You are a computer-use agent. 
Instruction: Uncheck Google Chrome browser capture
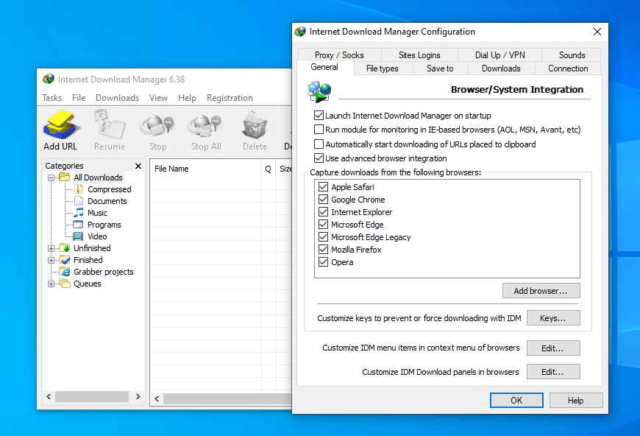click(x=323, y=200)
